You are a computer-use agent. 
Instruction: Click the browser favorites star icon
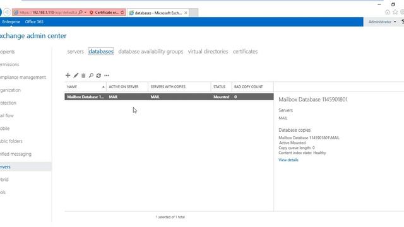click(x=395, y=12)
